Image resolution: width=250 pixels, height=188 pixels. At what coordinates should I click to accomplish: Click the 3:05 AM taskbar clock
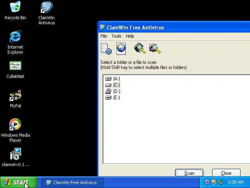[236, 182]
